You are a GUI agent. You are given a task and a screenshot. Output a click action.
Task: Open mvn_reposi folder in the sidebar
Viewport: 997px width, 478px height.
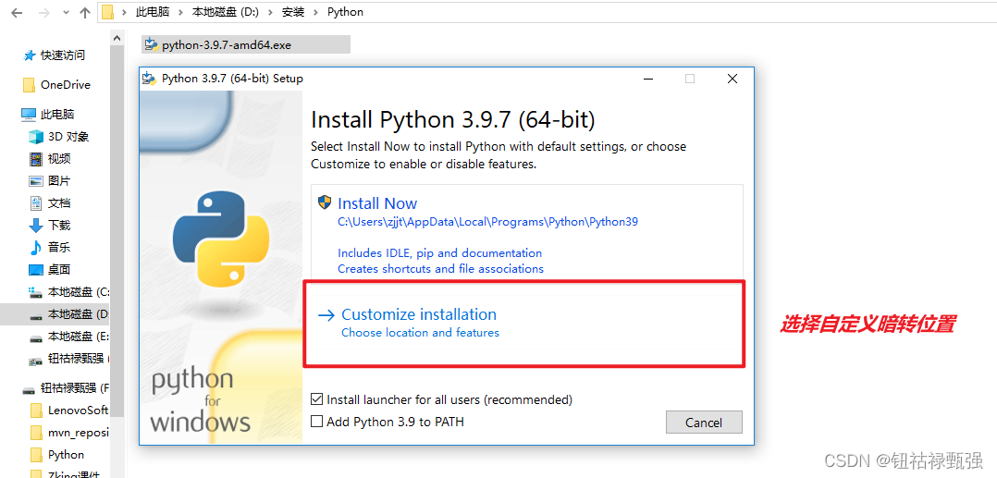pyautogui.click(x=79, y=433)
